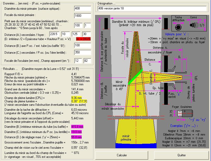
Task: Click the Tache diffraction spot icon
Action: coord(178,27)
